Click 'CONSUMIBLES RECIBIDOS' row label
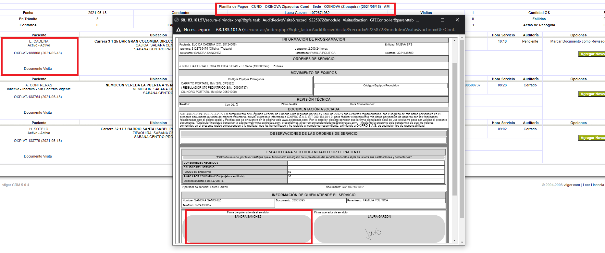Image resolution: width=605 pixels, height=253 pixels. (235, 163)
